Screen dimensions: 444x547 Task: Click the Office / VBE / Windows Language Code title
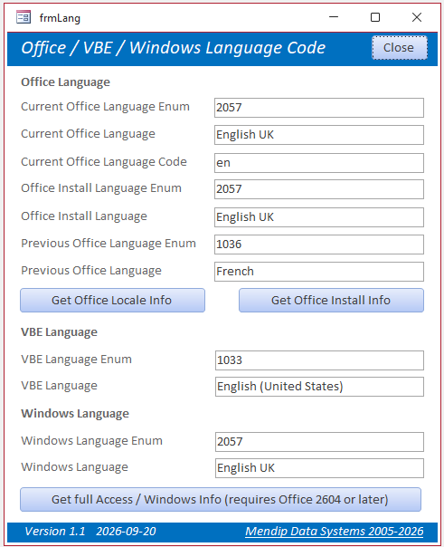click(x=174, y=48)
